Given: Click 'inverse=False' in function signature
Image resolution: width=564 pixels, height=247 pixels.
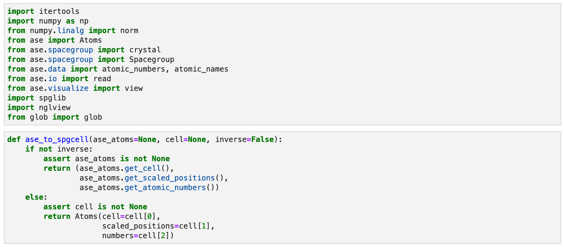Looking at the screenshot, I should click(245, 140).
